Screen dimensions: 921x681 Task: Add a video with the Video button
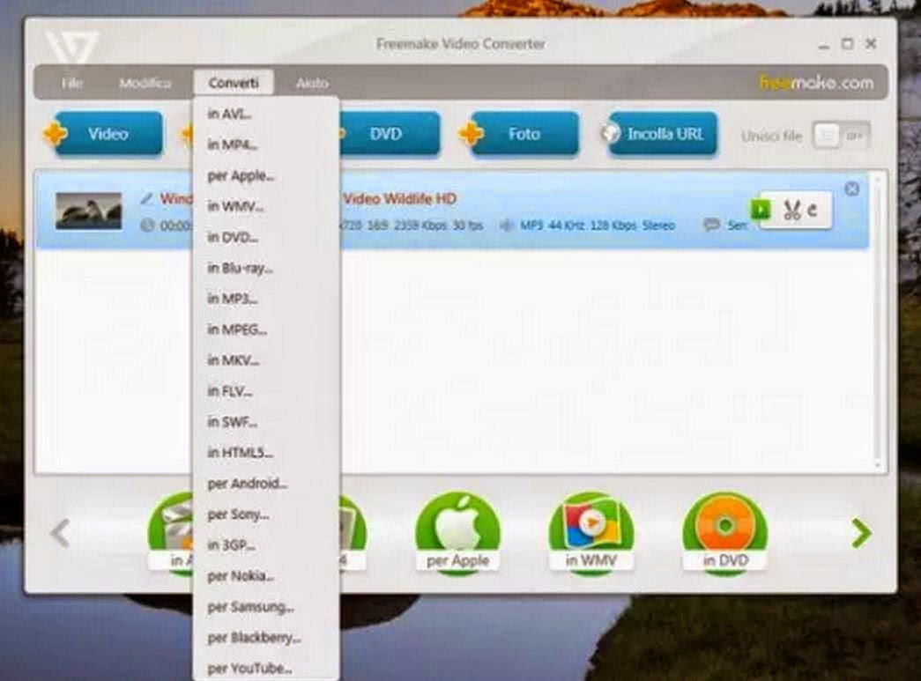103,134
